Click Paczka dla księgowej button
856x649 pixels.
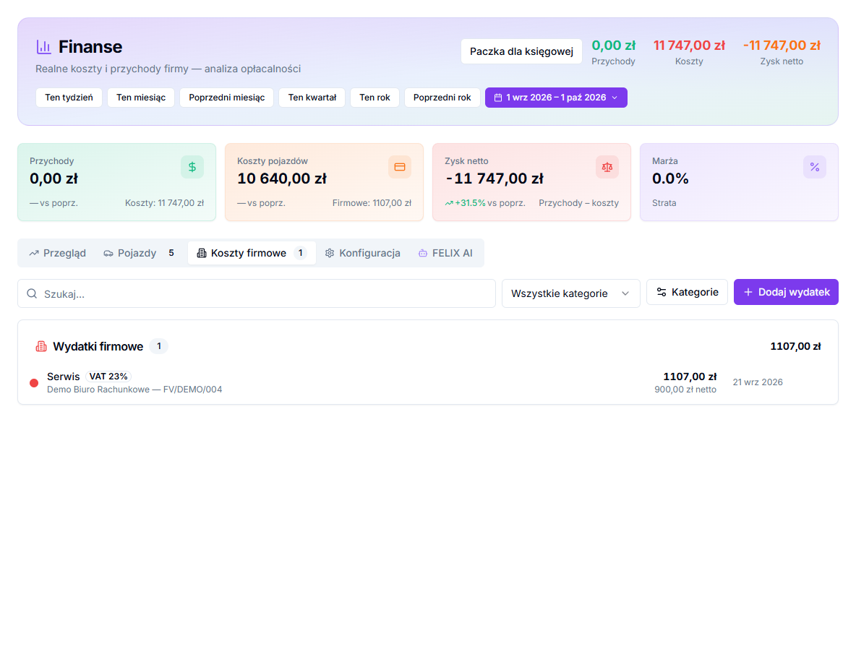tap(521, 51)
